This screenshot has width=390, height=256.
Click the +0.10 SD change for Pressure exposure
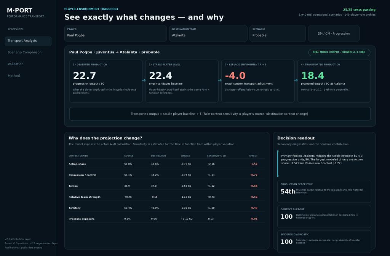(187, 219)
